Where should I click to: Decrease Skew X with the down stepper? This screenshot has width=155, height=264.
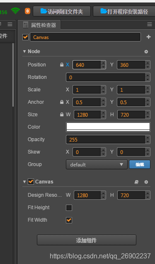pos(103,154)
